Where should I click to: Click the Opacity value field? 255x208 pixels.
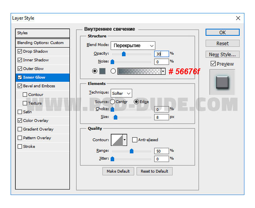click(x=162, y=54)
